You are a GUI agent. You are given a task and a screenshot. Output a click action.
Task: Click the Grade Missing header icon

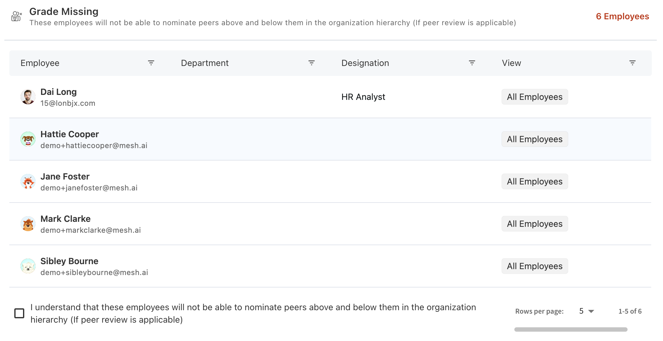16,16
